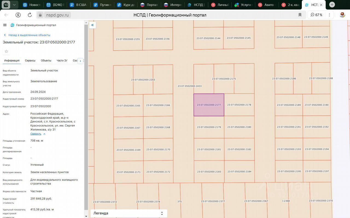Add the land plot to favorites with the star icon
Image resolution: width=350 pixels, height=218 pixels.
point(6,51)
